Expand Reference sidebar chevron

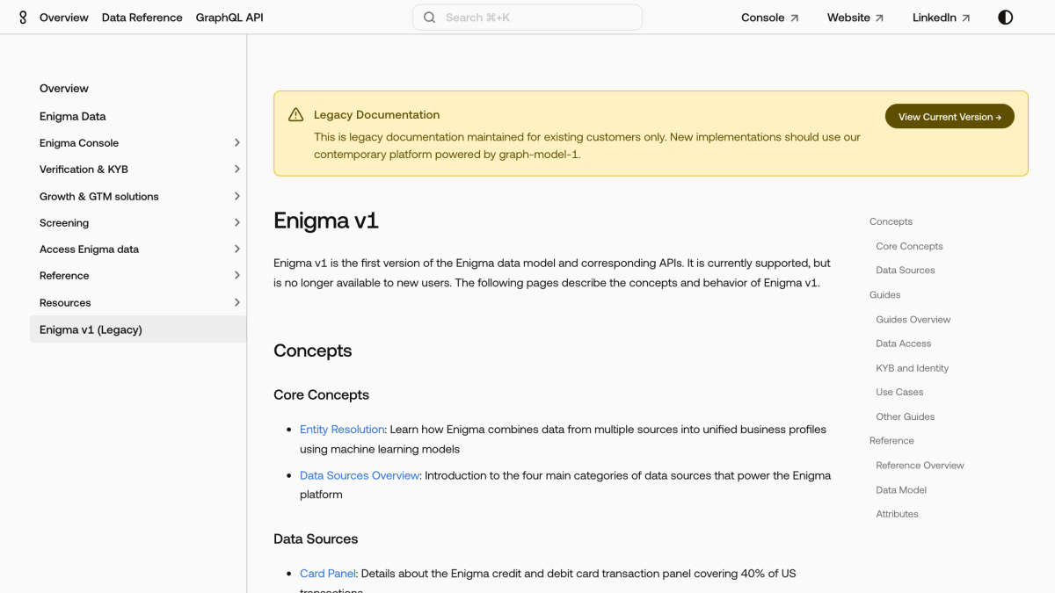(237, 275)
